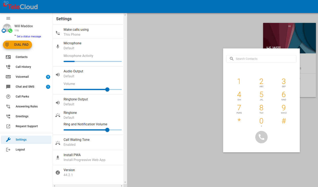Image resolution: width=318 pixels, height=187 pixels.
Task: Open Chat and SMS section
Action: tap(25, 87)
